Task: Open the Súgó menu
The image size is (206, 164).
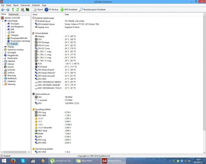Action: click(x=44, y=5)
